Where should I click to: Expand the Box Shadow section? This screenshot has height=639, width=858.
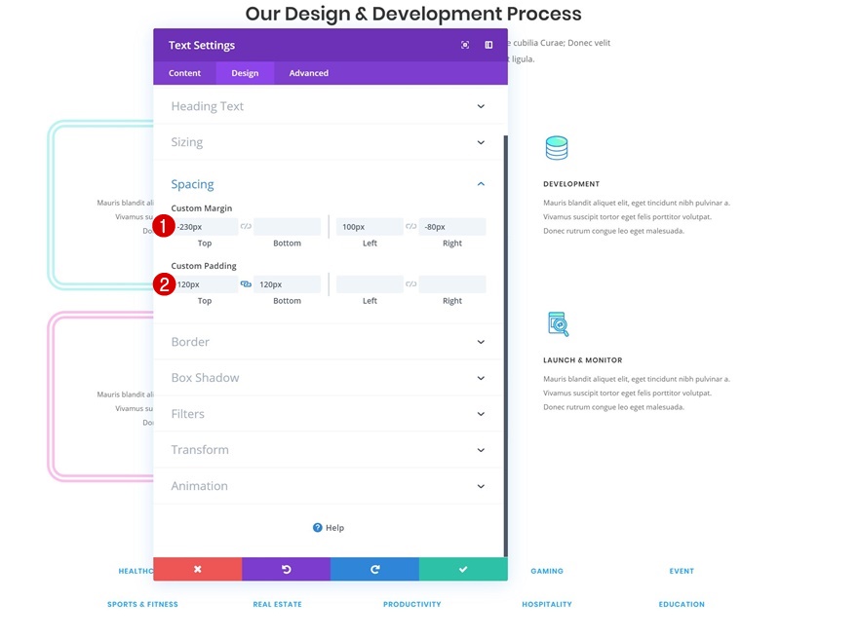click(329, 378)
